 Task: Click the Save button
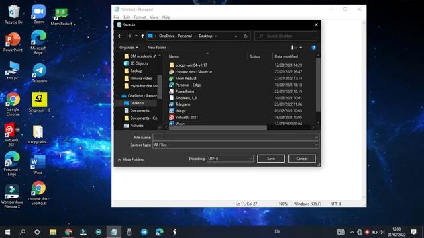[271, 159]
